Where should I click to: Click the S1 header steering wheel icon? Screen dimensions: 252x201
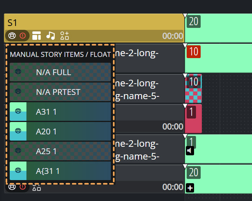tap(12, 36)
